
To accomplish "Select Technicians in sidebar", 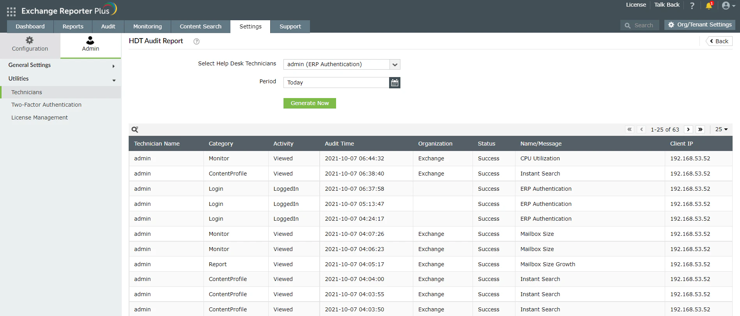I will coord(60,92).
